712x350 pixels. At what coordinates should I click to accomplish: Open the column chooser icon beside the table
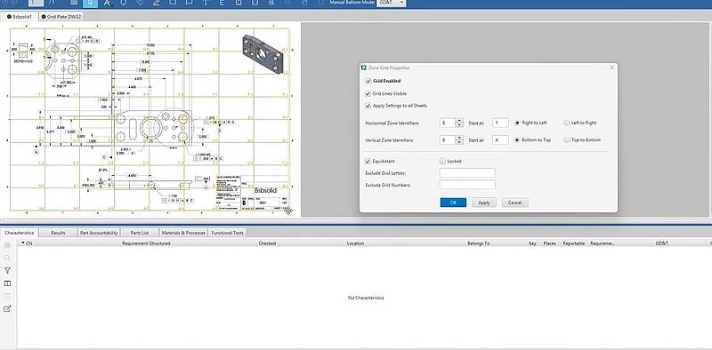[x=7, y=283]
